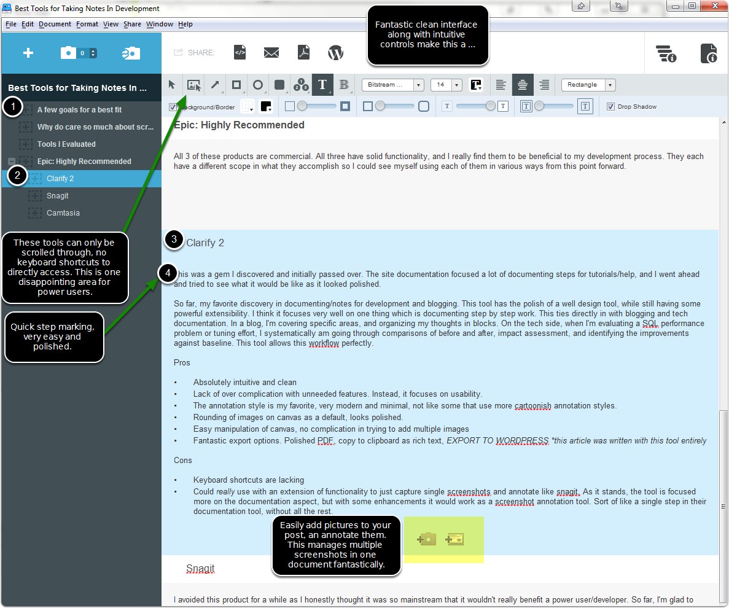
Task: Select the Text tool
Action: click(x=322, y=85)
